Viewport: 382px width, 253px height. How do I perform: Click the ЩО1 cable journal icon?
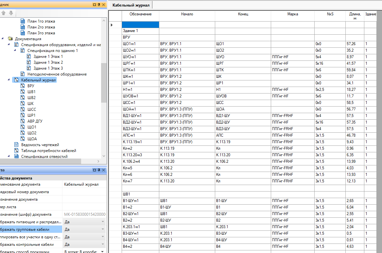coord(23,127)
